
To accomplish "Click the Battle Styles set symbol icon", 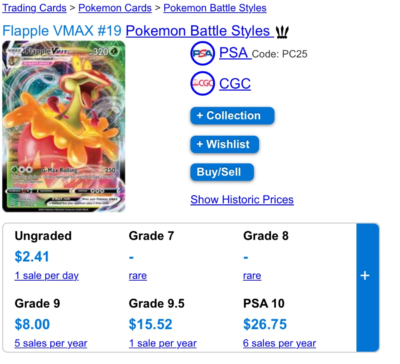I will 282,32.
